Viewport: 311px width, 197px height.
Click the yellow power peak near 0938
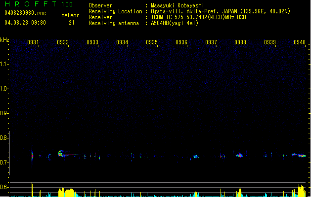click(x=239, y=193)
